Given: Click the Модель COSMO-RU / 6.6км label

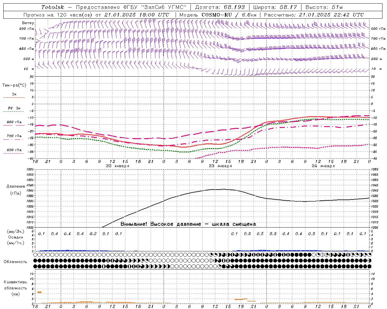Looking at the screenshot, I should (218, 15).
